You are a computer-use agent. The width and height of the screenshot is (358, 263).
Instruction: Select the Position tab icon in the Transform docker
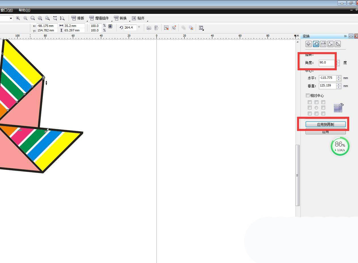pos(308,44)
